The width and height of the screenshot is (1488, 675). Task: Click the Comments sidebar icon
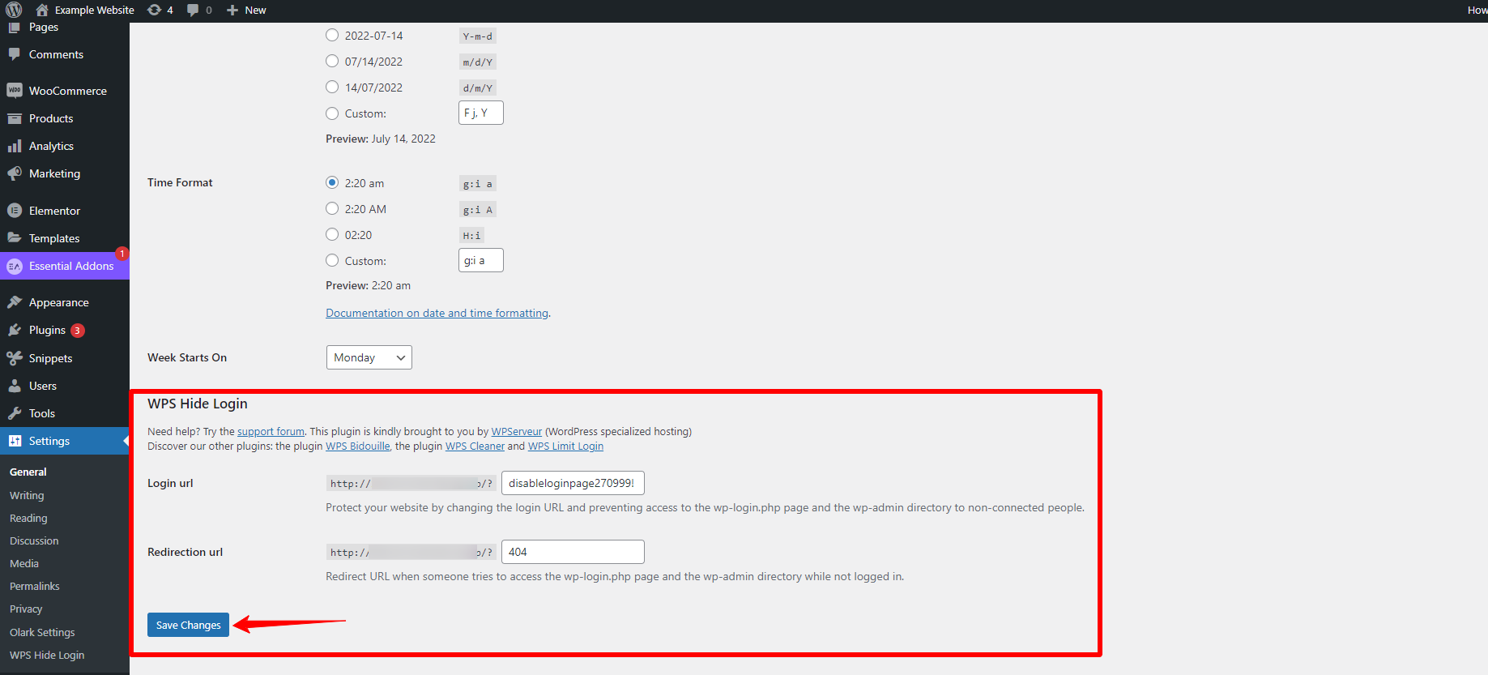(x=14, y=54)
